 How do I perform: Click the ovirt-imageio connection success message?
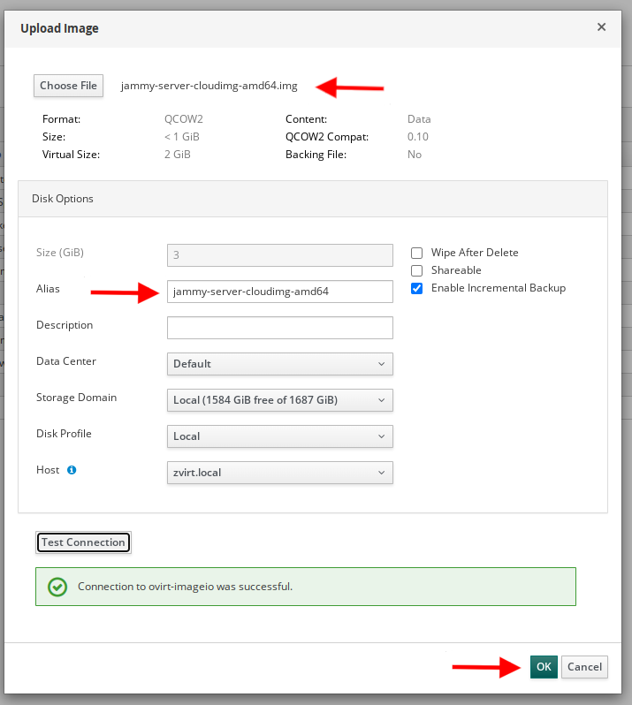pos(185,587)
